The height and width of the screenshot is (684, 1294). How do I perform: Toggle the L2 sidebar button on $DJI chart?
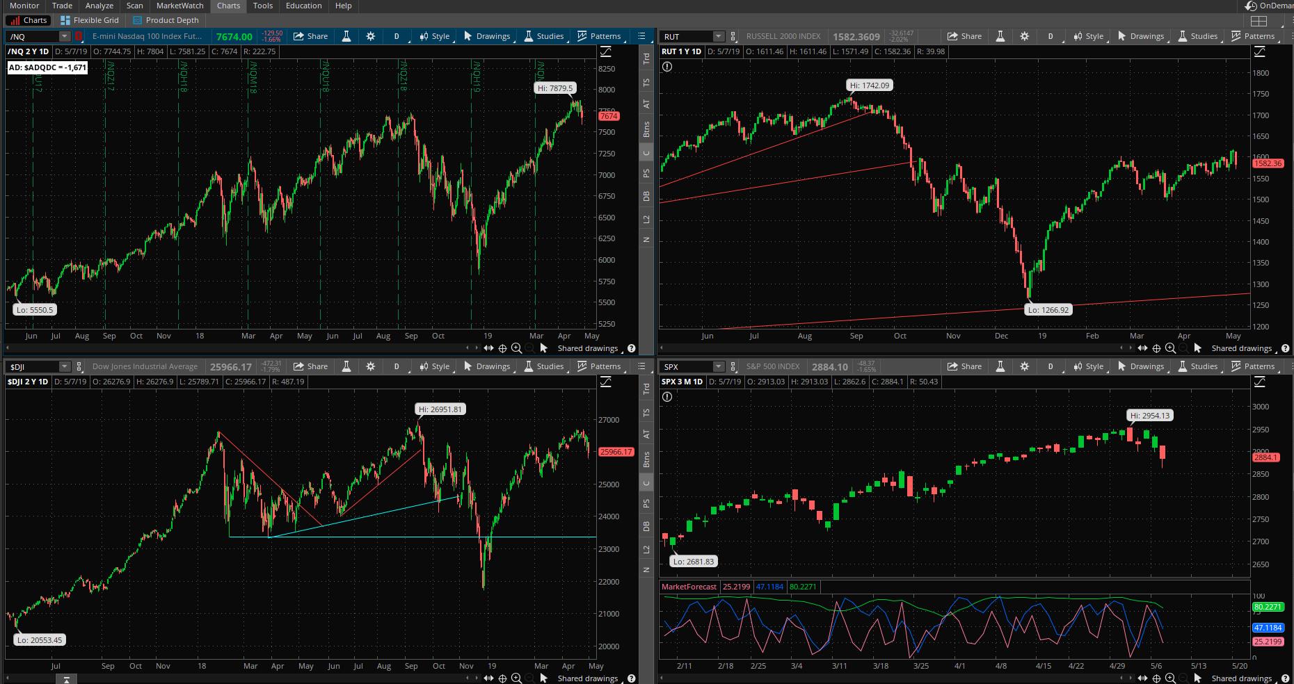(x=646, y=549)
